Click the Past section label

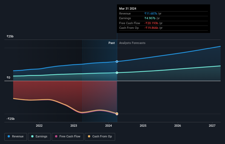(x=112, y=43)
